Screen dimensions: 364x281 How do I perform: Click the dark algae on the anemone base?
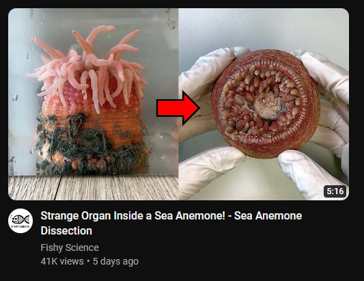88,145
